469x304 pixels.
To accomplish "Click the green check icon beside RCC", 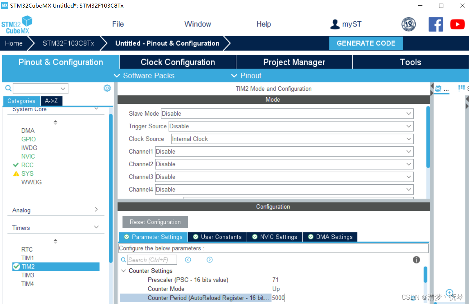I will pyautogui.click(x=16, y=165).
